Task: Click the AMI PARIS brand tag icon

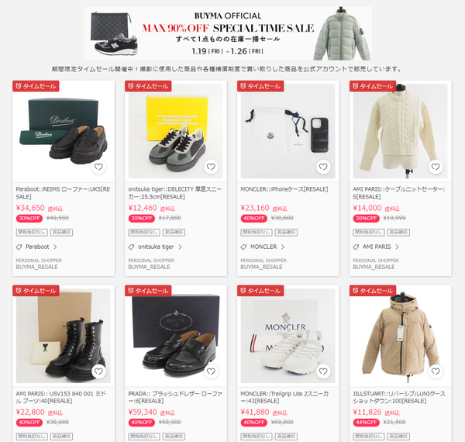Action: [x=356, y=247]
